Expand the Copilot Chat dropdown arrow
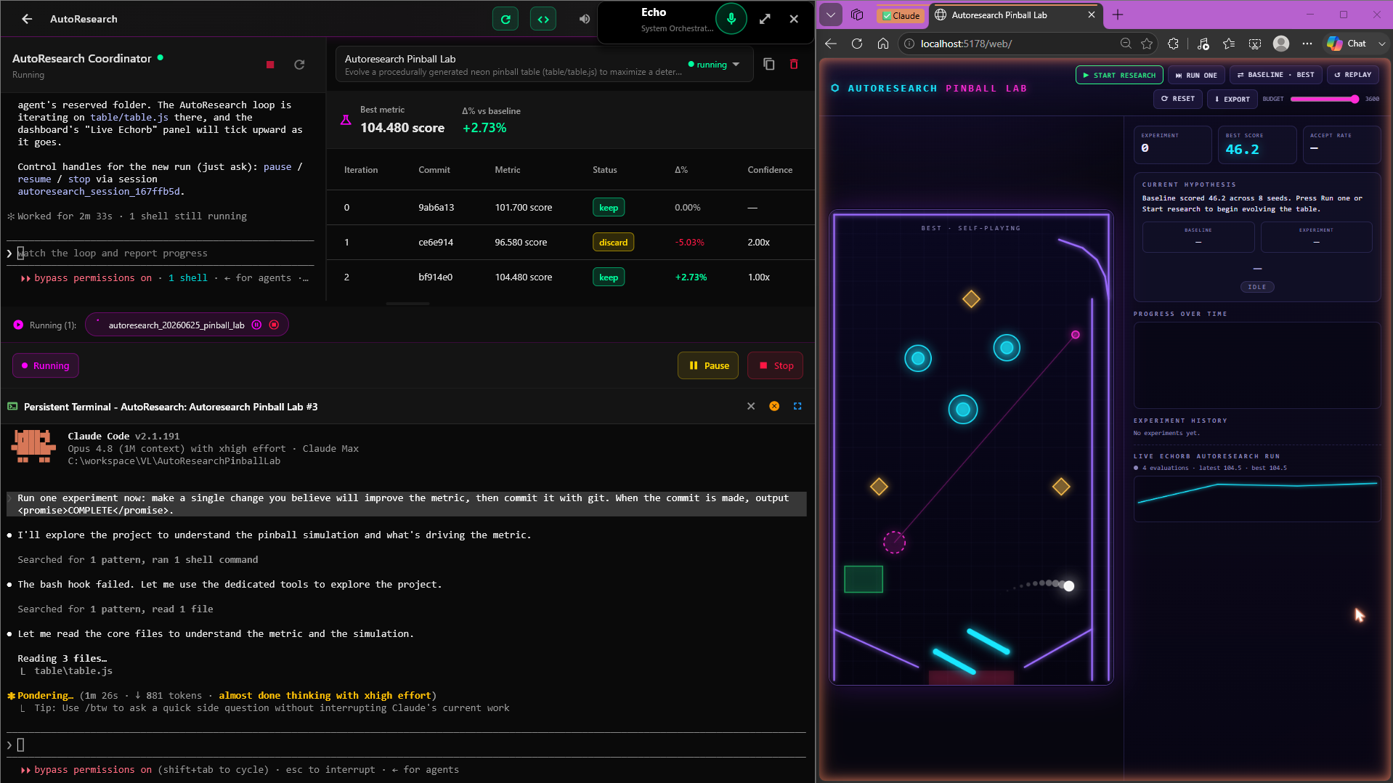 point(1381,44)
